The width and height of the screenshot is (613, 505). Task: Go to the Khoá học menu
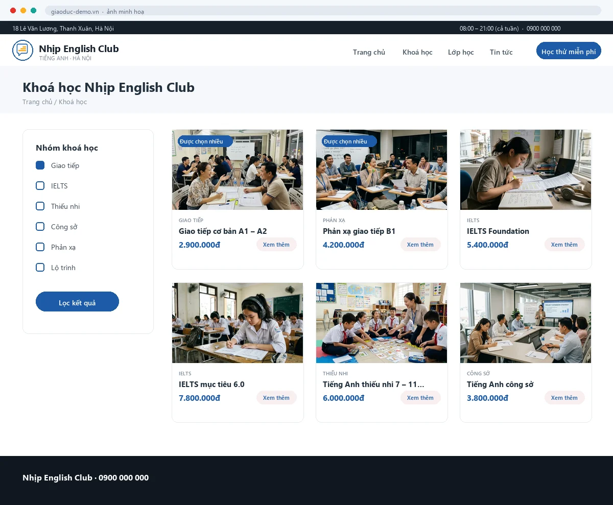pyautogui.click(x=417, y=52)
